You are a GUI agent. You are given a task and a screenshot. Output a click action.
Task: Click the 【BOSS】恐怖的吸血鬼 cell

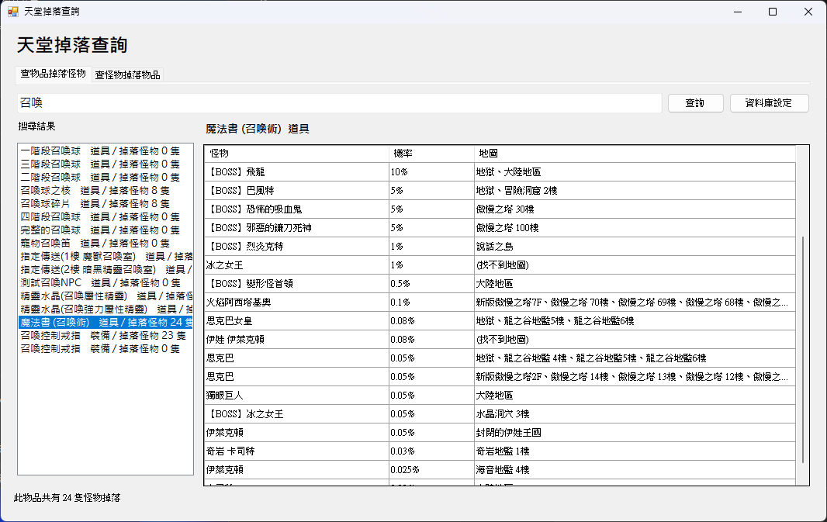tap(297, 209)
